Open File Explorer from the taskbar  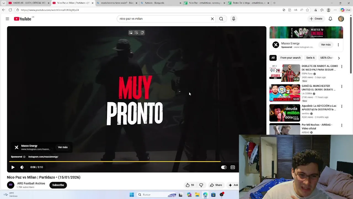coord(197,195)
